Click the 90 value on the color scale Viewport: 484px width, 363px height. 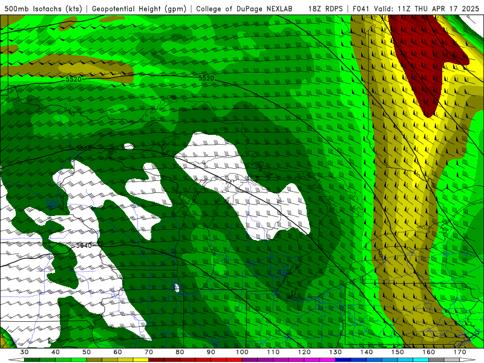[x=211, y=352]
